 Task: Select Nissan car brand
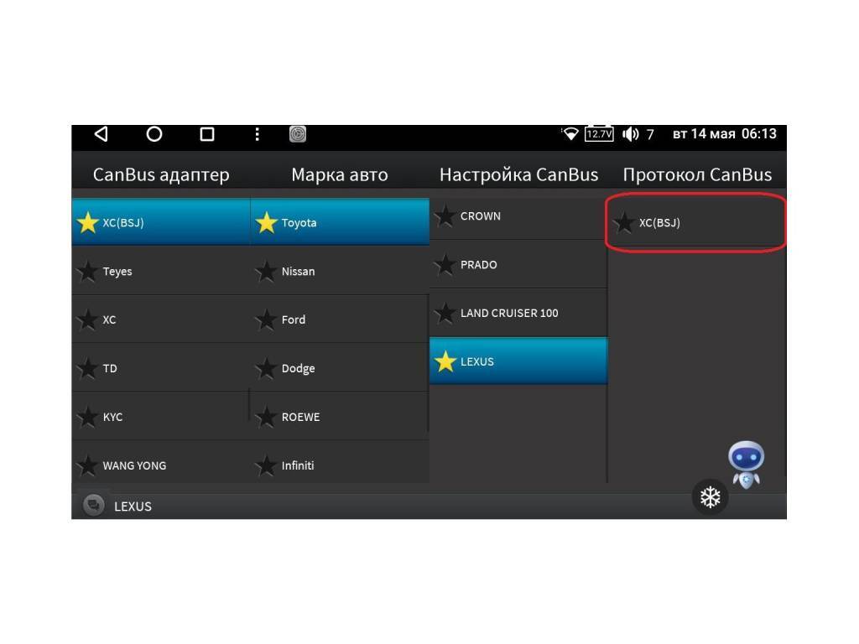[340, 271]
